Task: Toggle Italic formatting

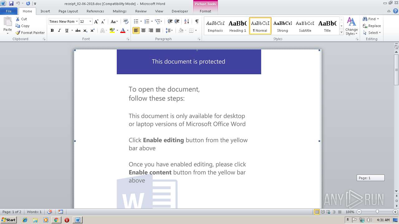Action: (x=59, y=30)
